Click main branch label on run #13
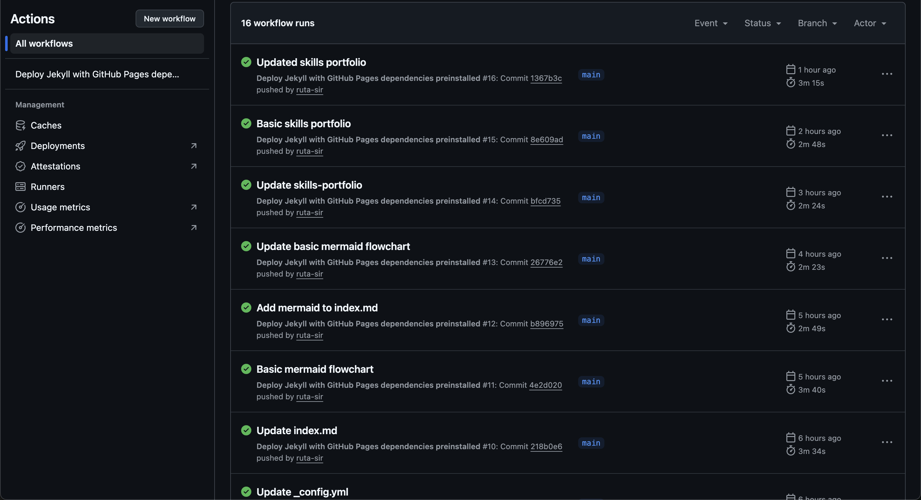This screenshot has width=921, height=500. (x=591, y=259)
